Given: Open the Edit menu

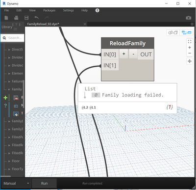Looking at the screenshot, I should [x=19, y=10].
